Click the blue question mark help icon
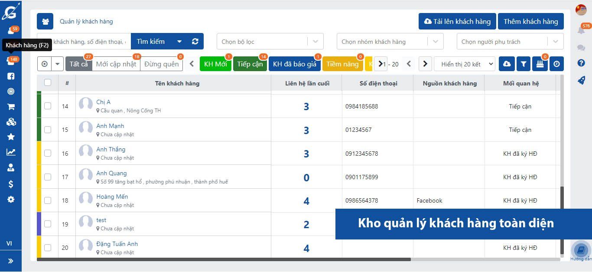 pos(581,63)
